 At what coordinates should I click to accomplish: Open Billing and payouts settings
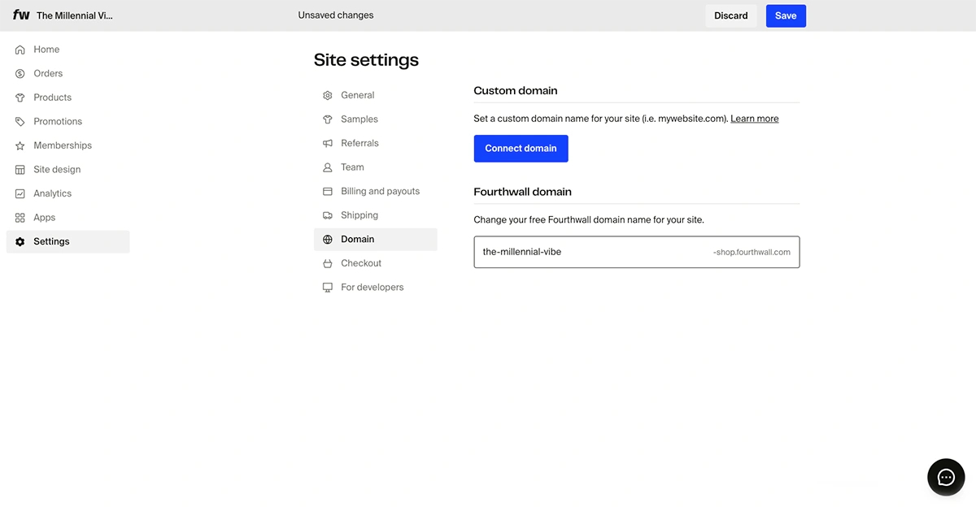(380, 191)
